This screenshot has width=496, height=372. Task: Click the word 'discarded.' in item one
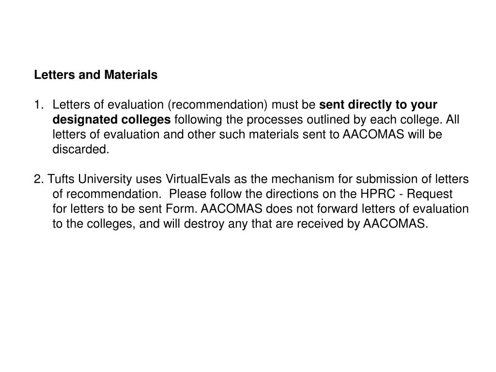[81, 149]
